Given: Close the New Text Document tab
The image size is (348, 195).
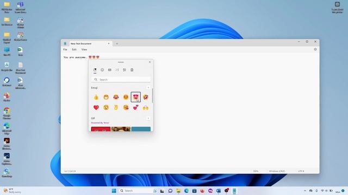Looking at the screenshot, I should click(109, 43).
